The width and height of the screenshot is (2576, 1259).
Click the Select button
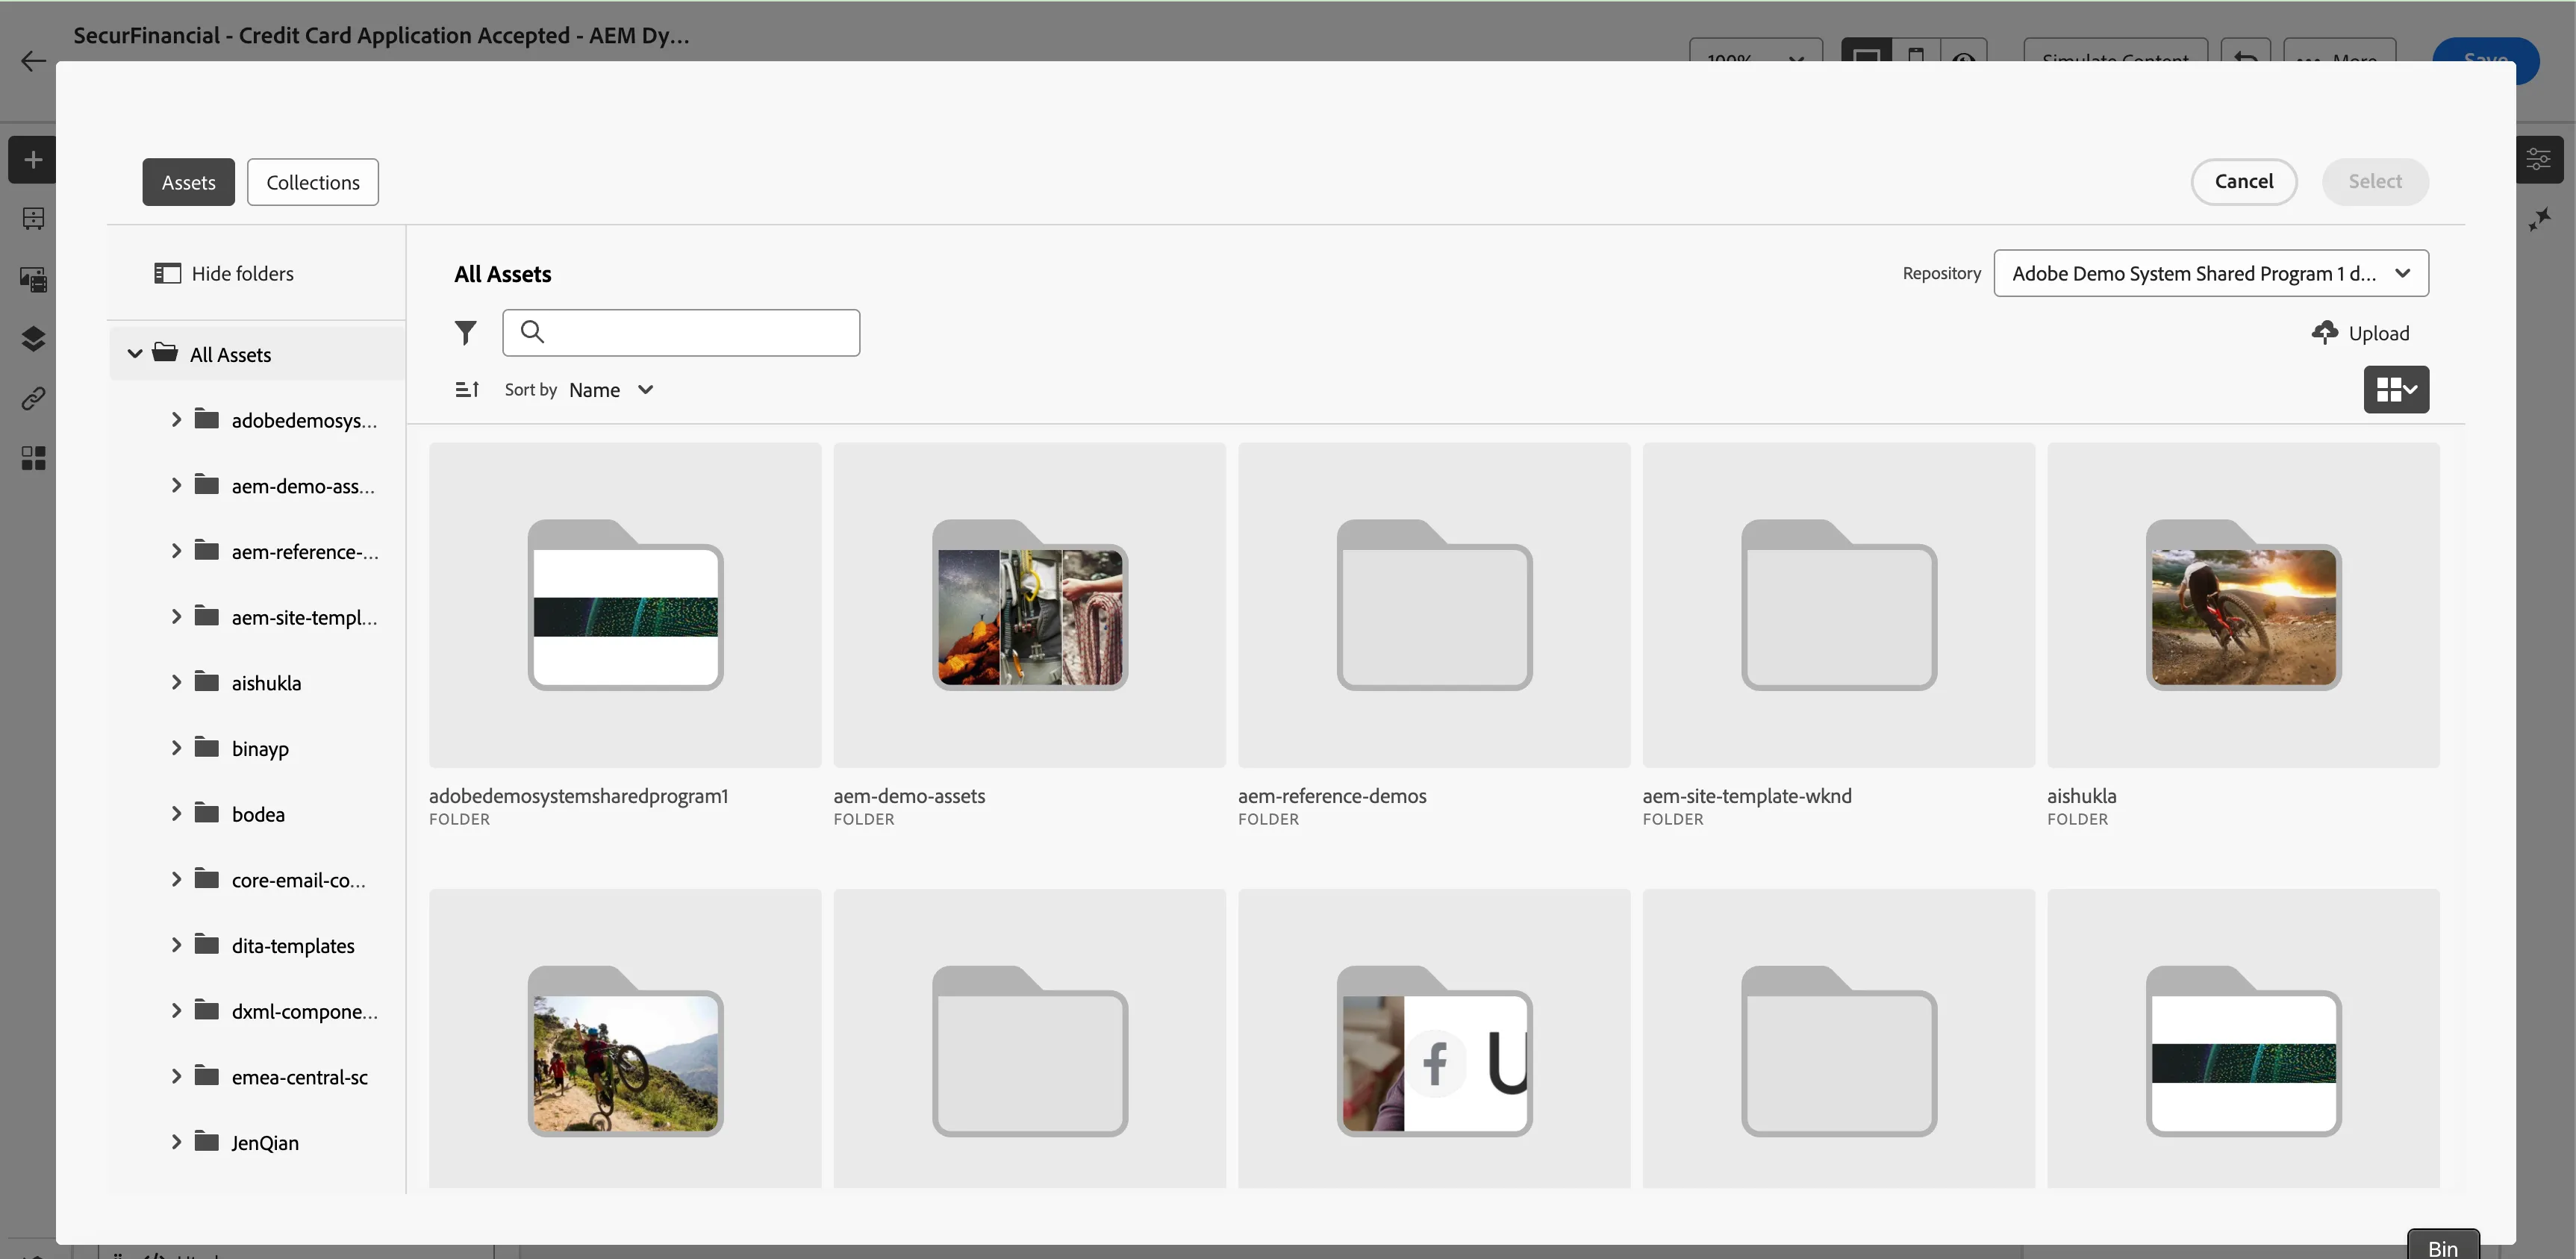pyautogui.click(x=2374, y=181)
